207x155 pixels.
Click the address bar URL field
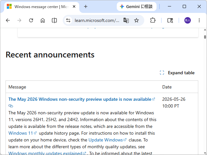coord(97,20)
